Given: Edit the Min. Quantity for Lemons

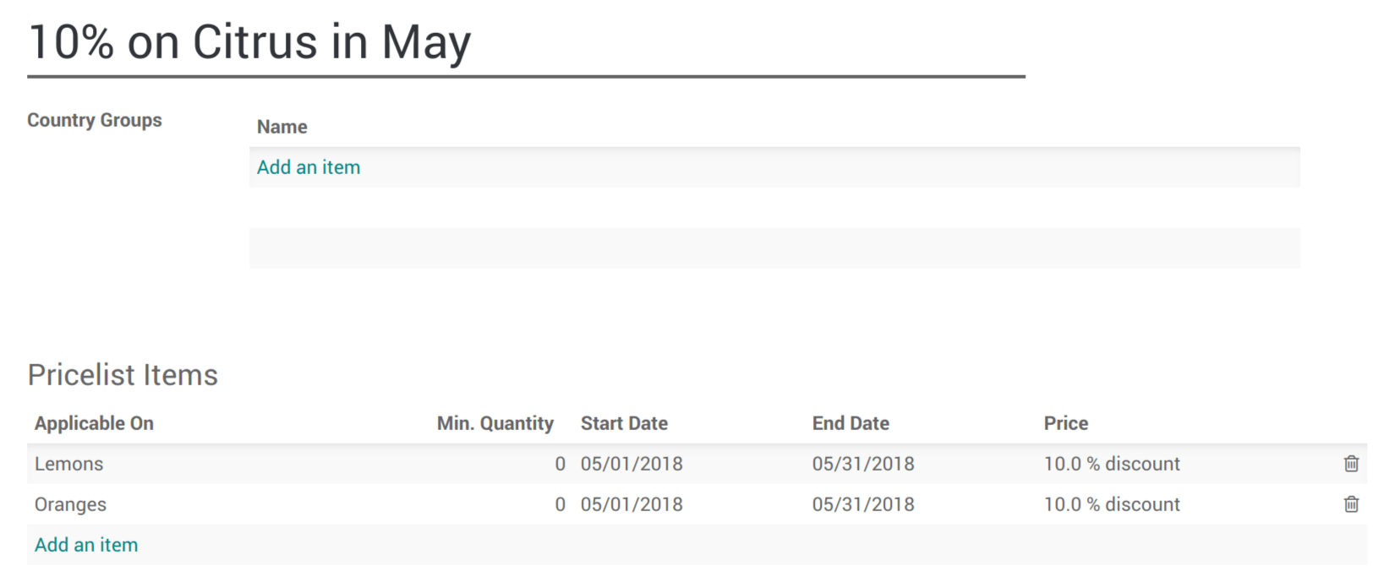Looking at the screenshot, I should click(559, 464).
